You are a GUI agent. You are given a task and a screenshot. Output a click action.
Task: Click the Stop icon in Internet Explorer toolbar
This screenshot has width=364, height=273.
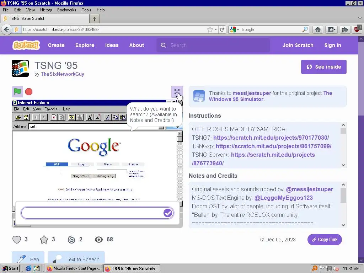(x=54, y=117)
